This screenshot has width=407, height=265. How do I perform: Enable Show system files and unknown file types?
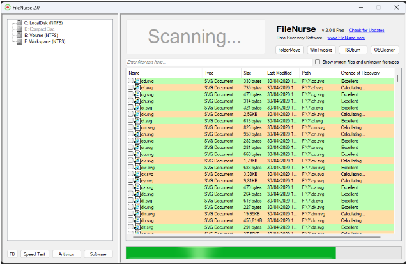[x=318, y=62]
